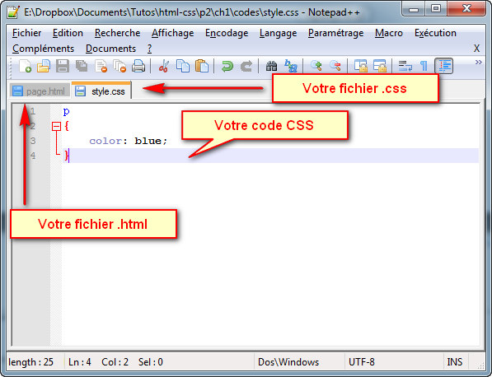The width and height of the screenshot is (492, 377).
Task: Create a new document with New icon
Action: pos(25,66)
